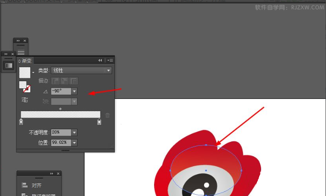Close the upper small docked panel
Screen dimensions: 326x196
(x=25, y=41)
